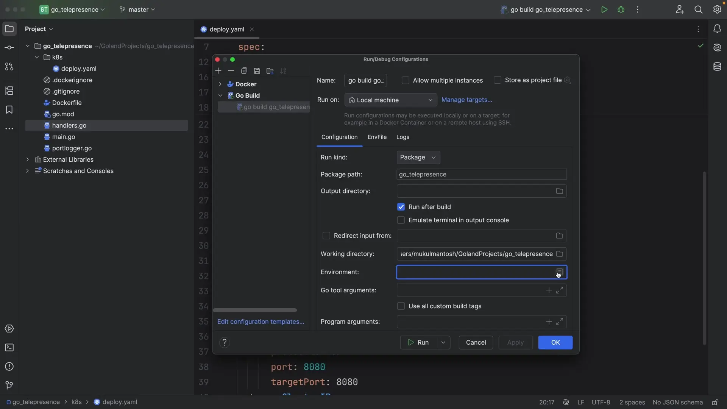Viewport: 727px width, 409px height.
Task: Open the Commit tool window
Action: point(9,48)
